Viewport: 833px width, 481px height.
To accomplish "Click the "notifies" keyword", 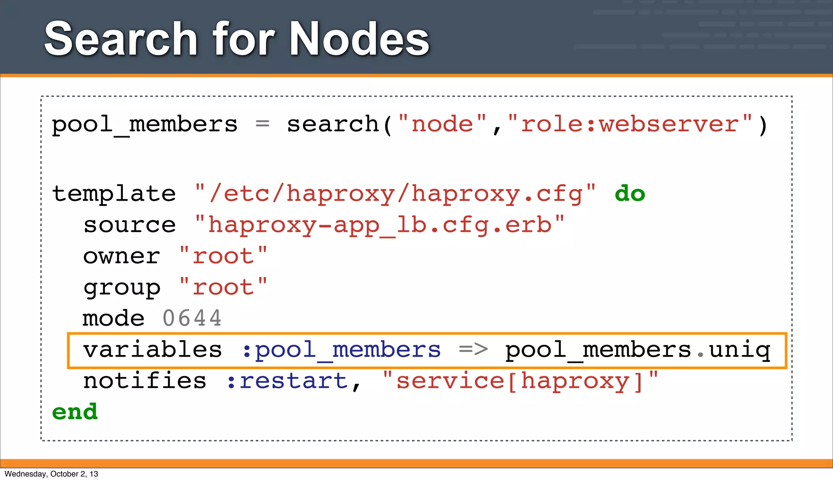I will (x=145, y=381).
